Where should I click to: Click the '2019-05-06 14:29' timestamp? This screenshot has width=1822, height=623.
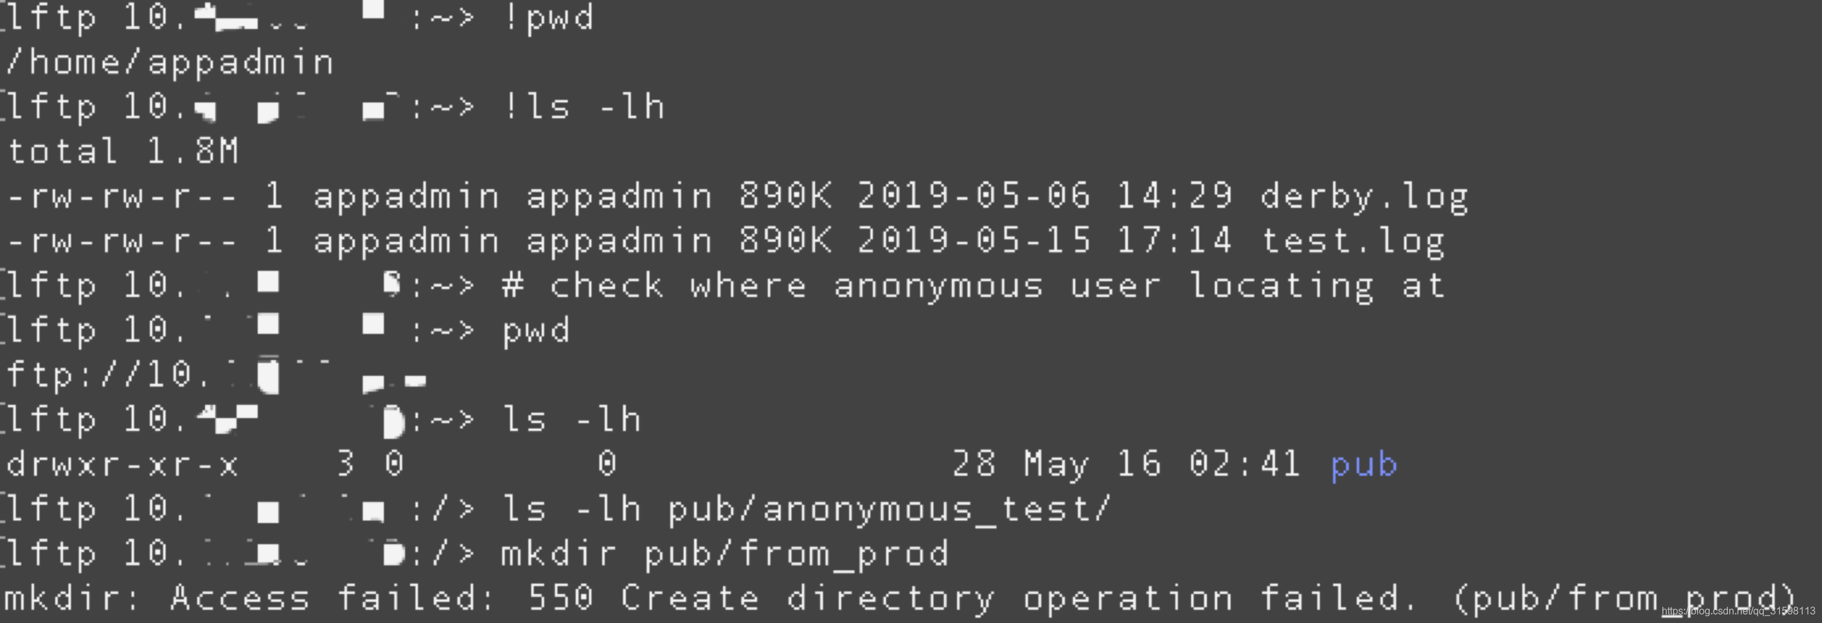1045,195
